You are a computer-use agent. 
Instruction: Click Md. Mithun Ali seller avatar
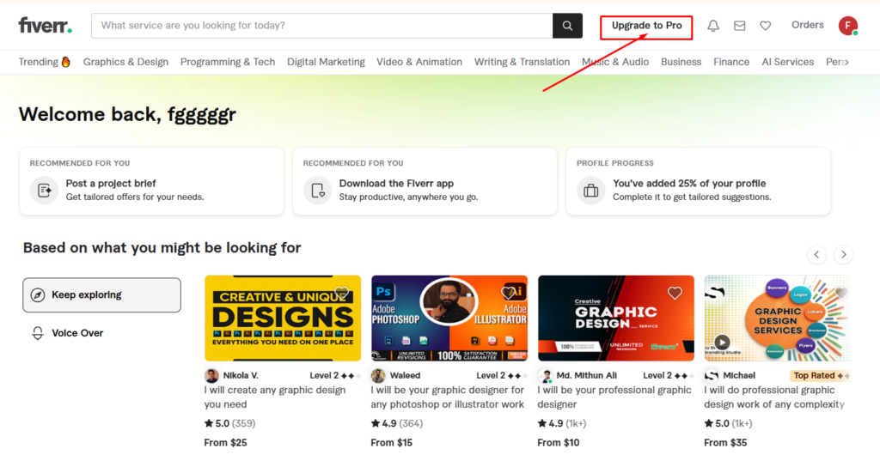(x=545, y=376)
